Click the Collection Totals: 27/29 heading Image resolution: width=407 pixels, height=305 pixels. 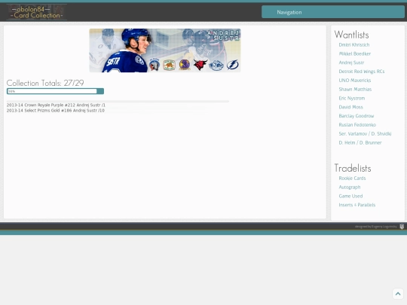(45, 83)
